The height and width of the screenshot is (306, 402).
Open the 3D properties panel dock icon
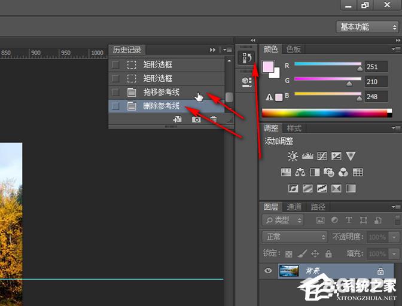click(246, 82)
